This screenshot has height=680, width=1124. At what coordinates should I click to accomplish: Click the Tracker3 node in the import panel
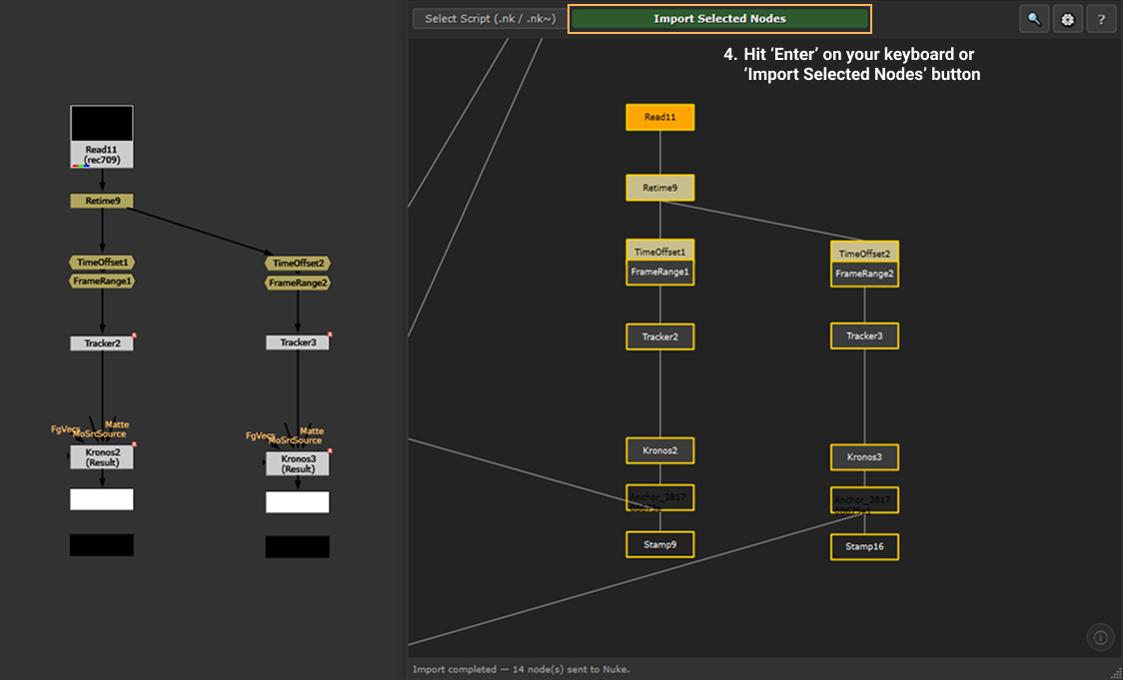(864, 336)
